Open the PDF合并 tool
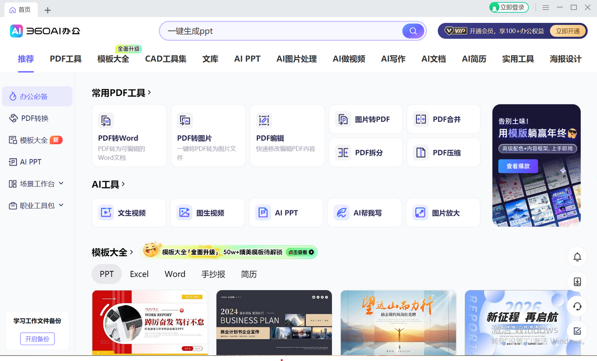This screenshot has width=597, height=361. pos(443,119)
